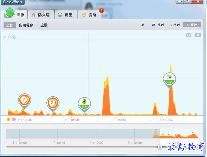The height and width of the screenshot is (157, 207).
Task: Click the second orange alert marker numbered 2
Action: pos(53,103)
